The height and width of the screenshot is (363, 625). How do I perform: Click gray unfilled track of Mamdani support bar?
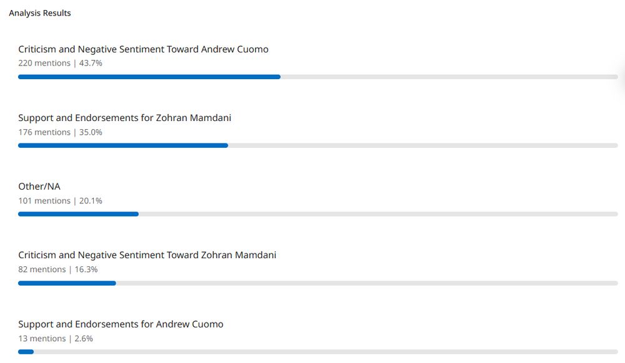click(x=422, y=145)
